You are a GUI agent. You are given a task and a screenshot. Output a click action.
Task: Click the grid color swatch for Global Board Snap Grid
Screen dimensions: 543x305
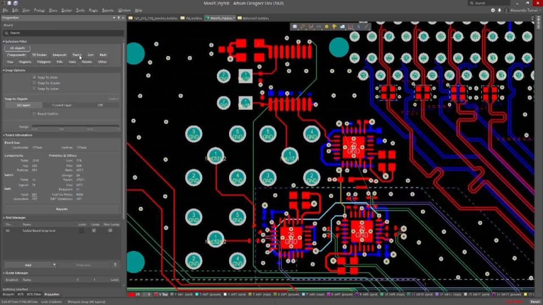click(x=81, y=230)
